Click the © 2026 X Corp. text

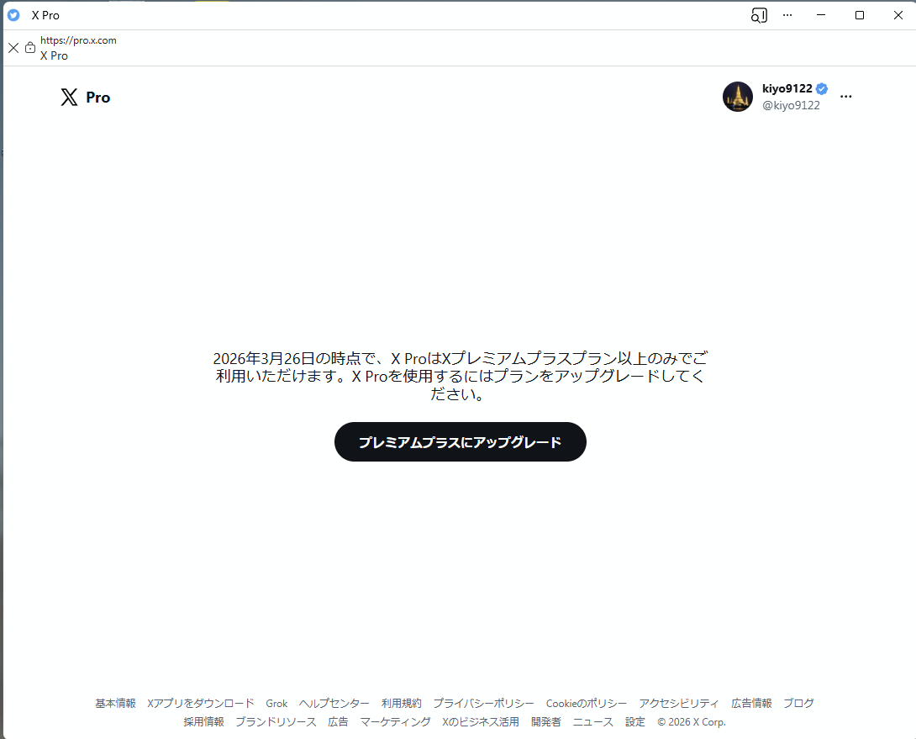coord(692,722)
